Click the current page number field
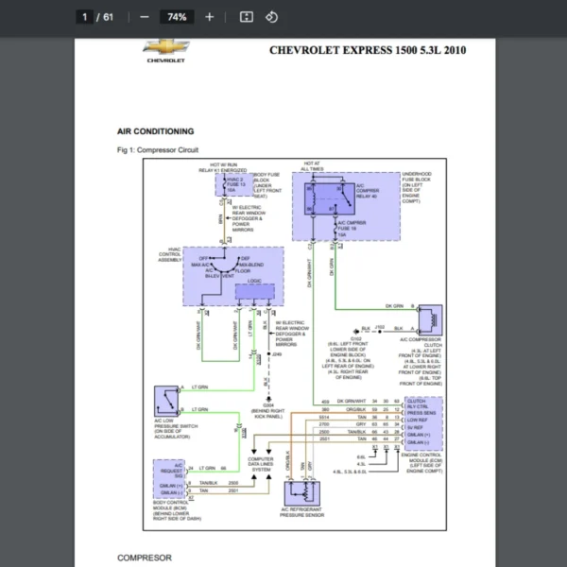567x567 pixels. (85, 17)
